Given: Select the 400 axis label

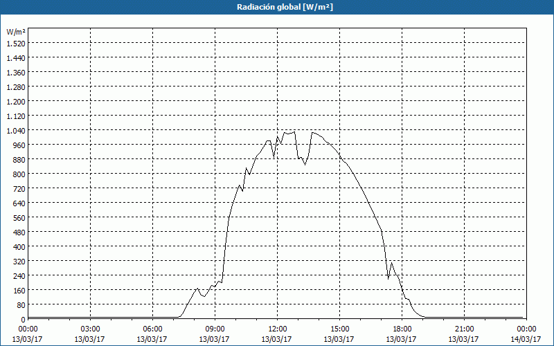Looking at the screenshot, I should (19, 247).
